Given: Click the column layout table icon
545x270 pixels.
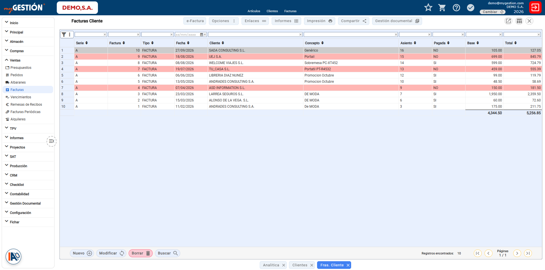Looking at the screenshot, I should click(x=519, y=21).
